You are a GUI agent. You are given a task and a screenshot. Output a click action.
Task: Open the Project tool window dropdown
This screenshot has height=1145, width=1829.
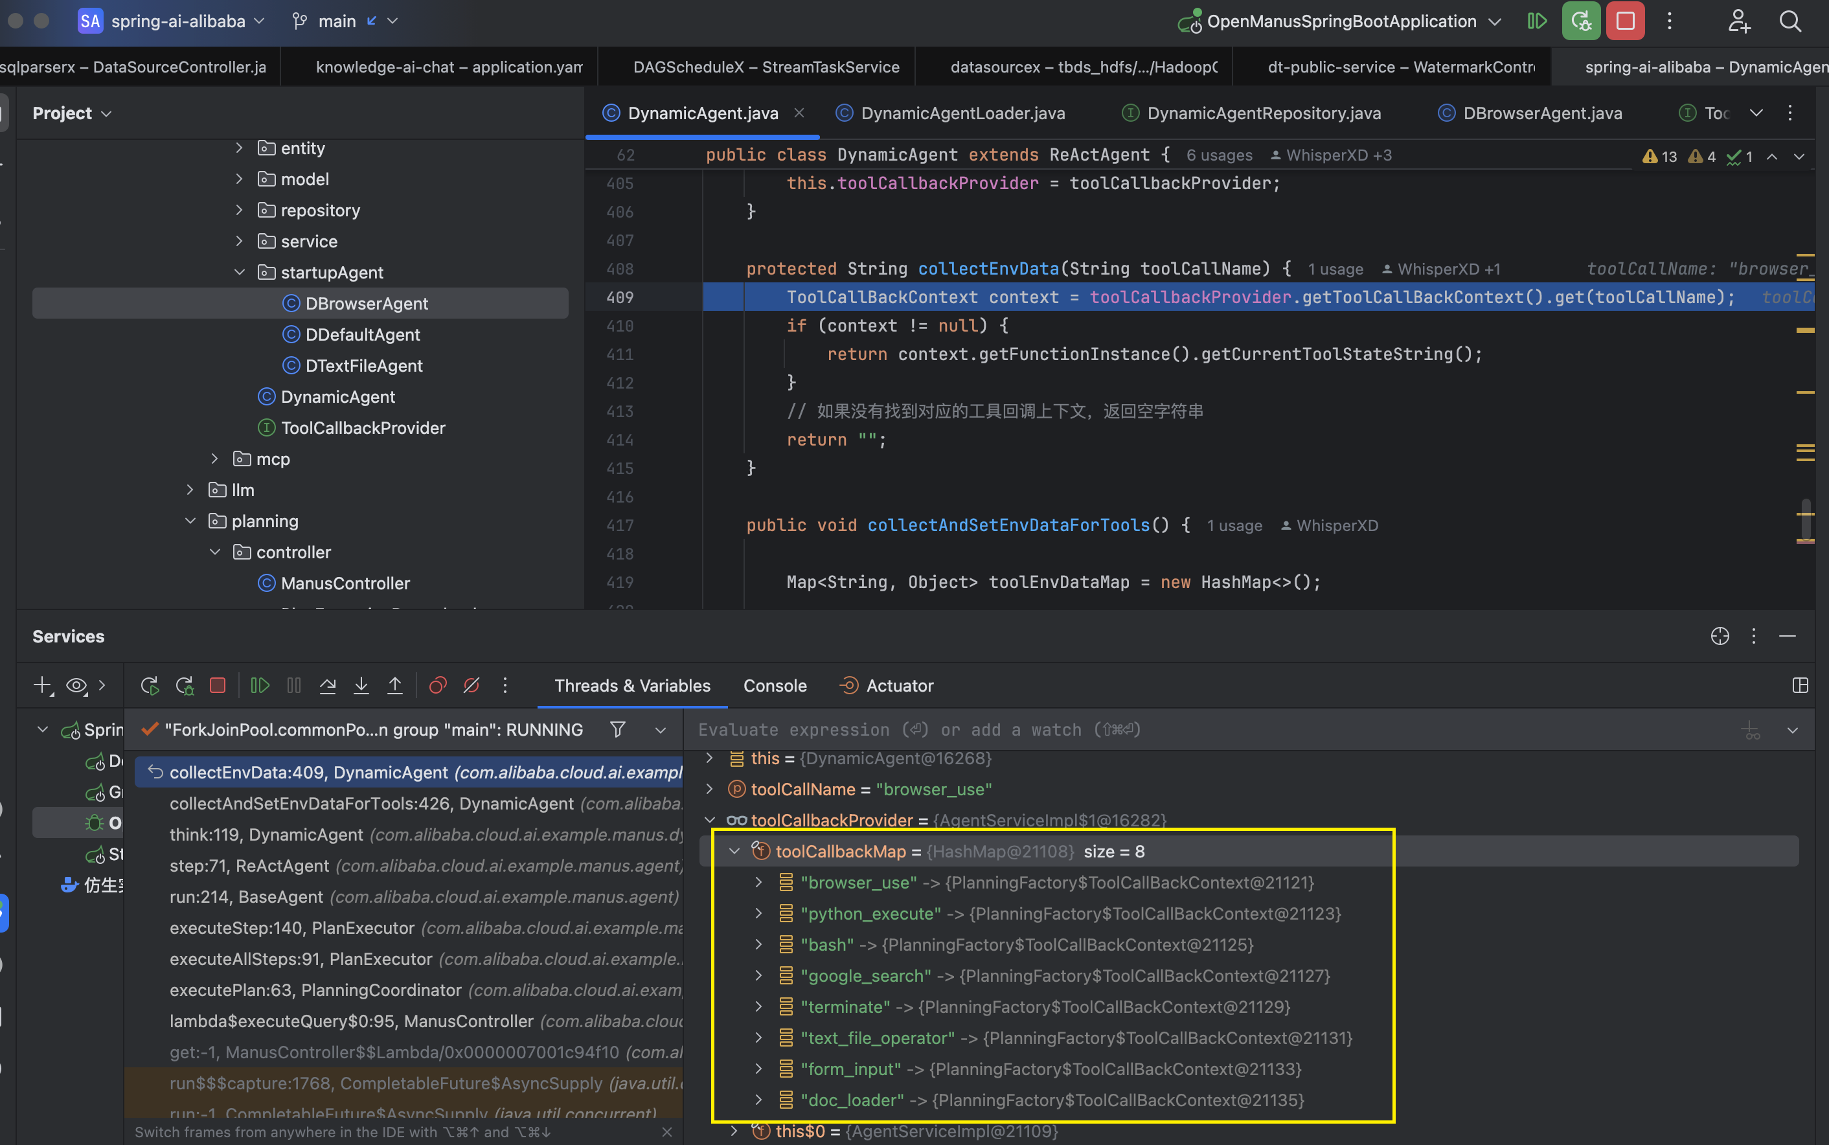[x=72, y=113]
